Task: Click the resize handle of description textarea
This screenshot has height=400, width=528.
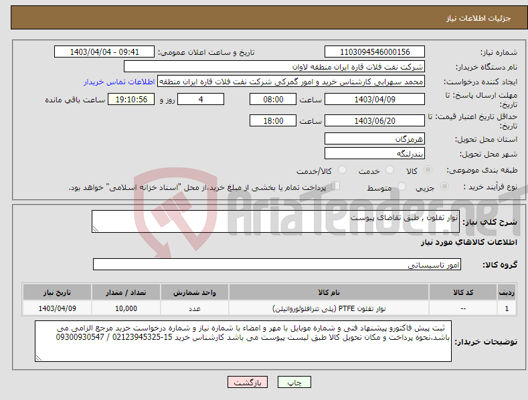Action: (x=96, y=229)
